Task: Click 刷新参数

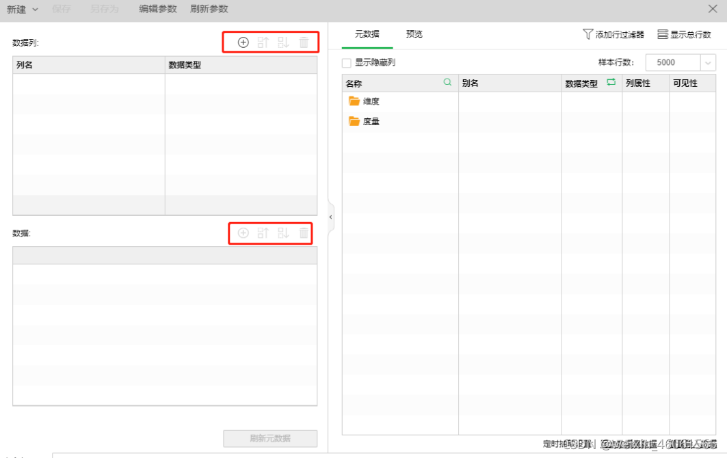Action: (209, 10)
